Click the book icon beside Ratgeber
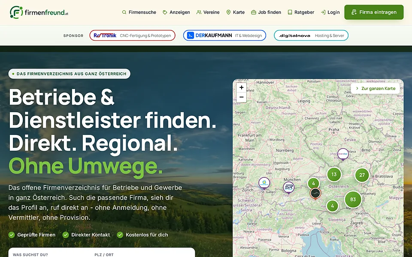The width and height of the screenshot is (412, 257). click(x=290, y=12)
